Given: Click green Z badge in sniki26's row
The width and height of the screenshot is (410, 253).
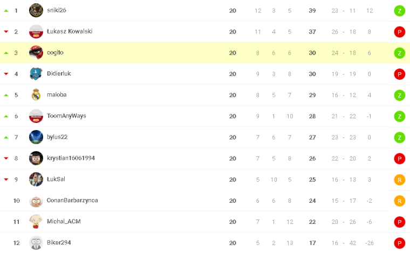Looking at the screenshot, I should (399, 11).
